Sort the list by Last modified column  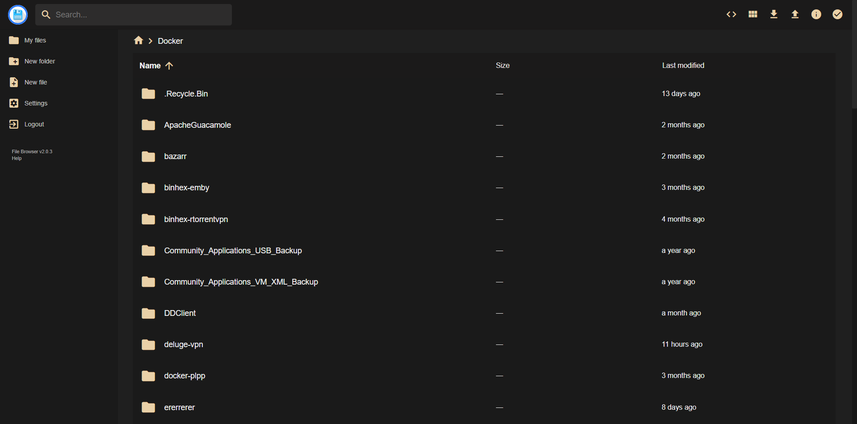tap(683, 66)
